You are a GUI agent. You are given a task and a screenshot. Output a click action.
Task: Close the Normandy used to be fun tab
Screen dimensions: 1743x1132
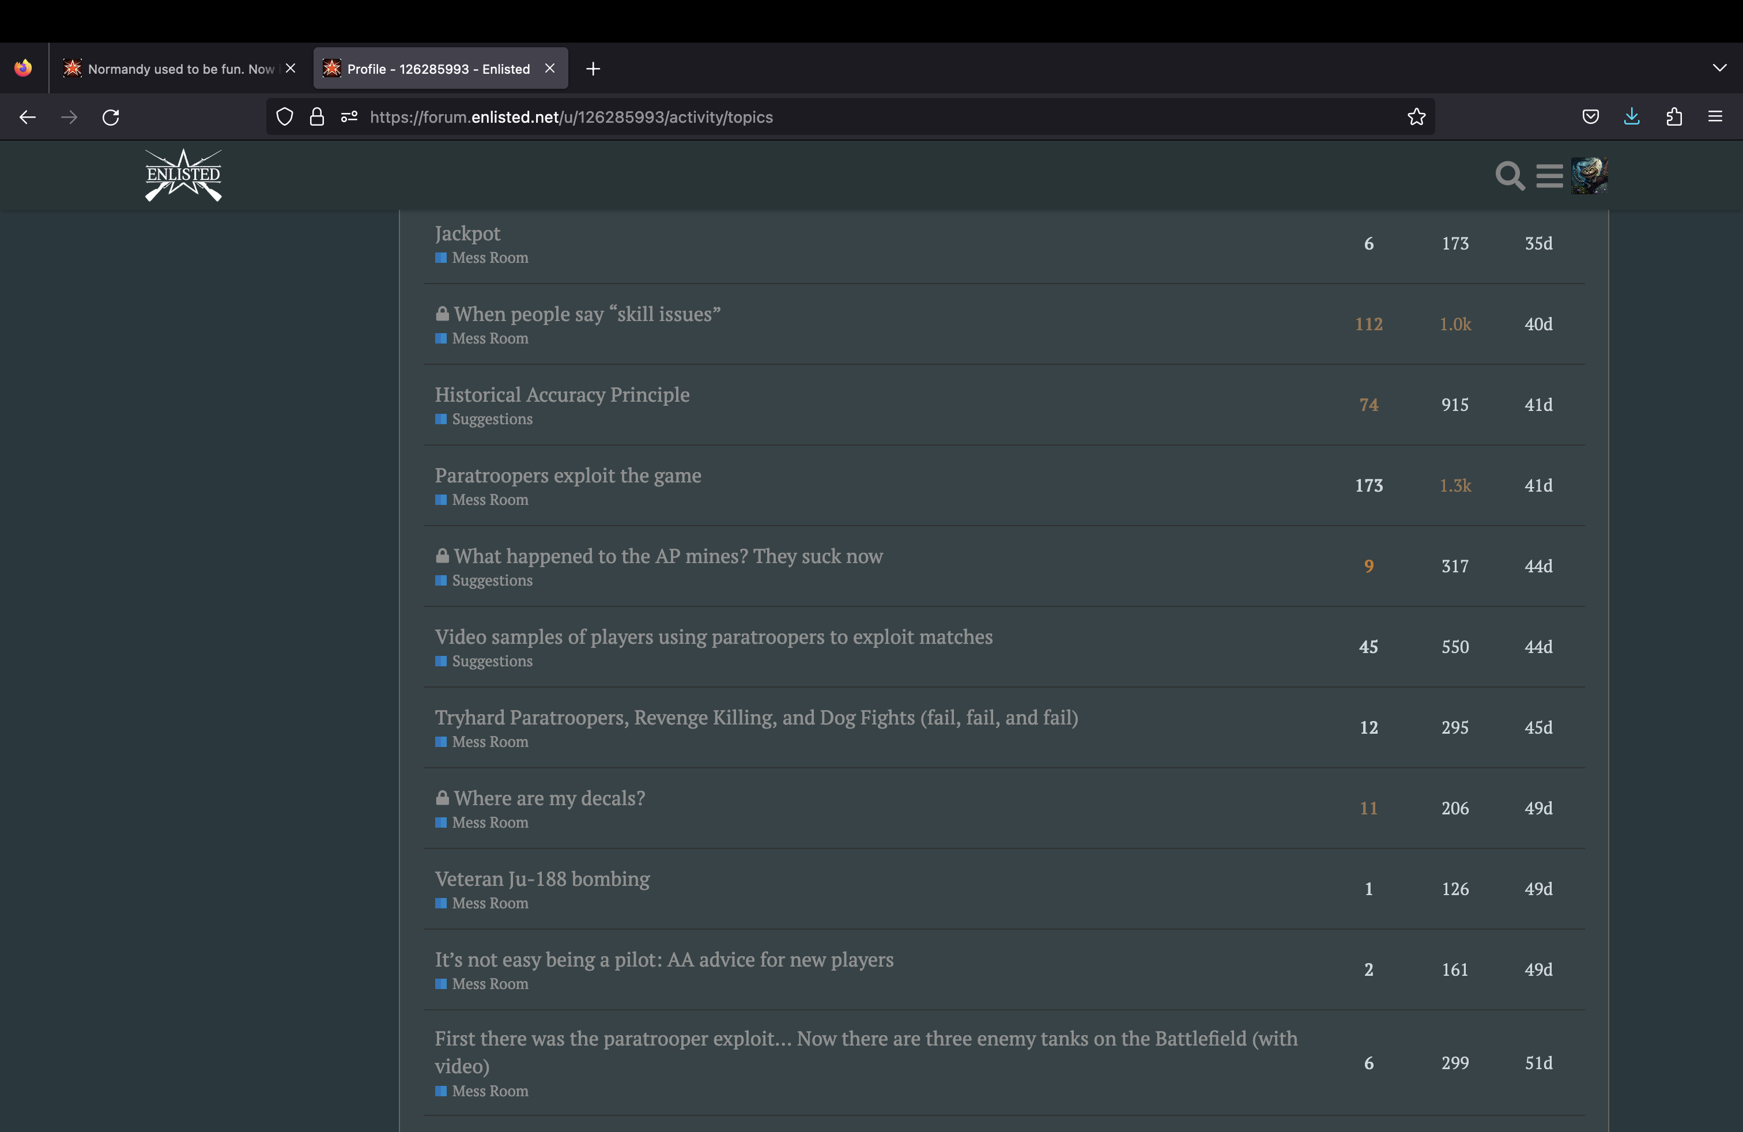[x=290, y=68]
